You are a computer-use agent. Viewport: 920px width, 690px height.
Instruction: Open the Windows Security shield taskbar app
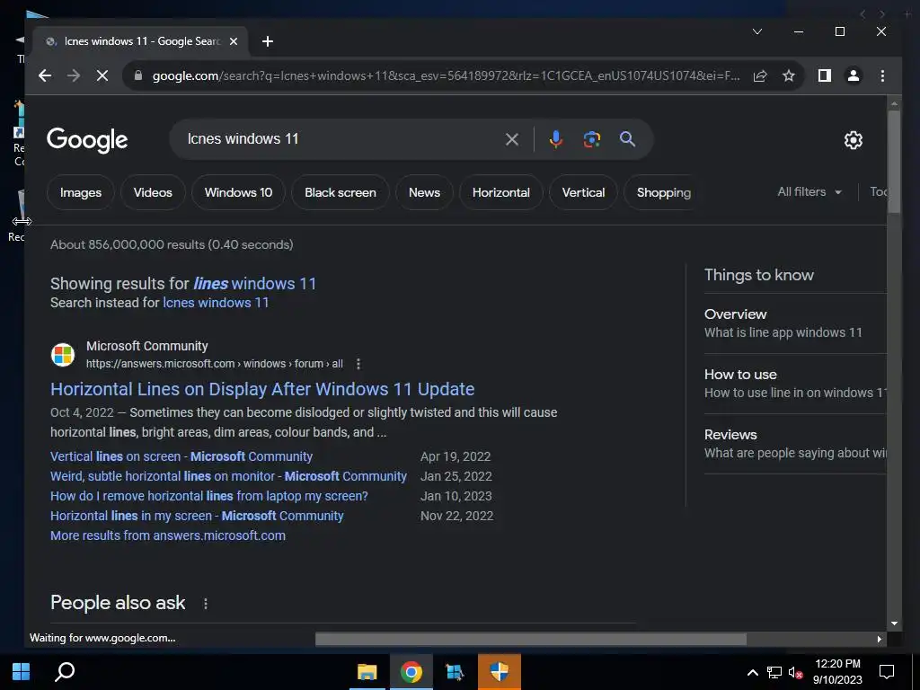(x=500, y=672)
